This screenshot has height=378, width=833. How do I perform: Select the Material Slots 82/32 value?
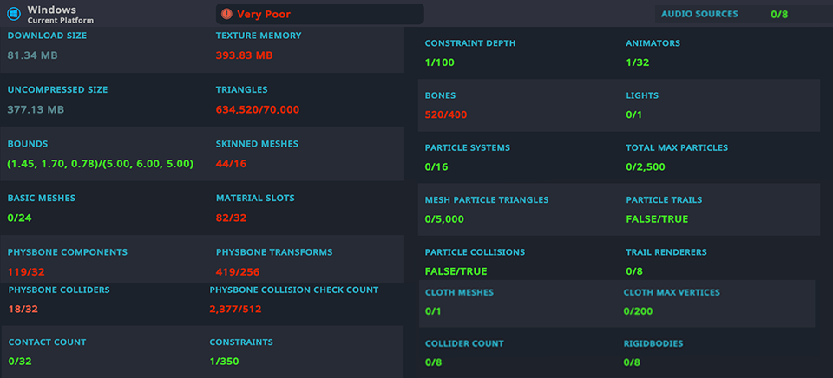pyautogui.click(x=231, y=218)
